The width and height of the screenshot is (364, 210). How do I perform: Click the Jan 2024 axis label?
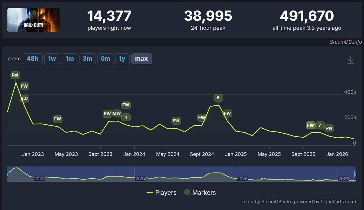[134, 154]
